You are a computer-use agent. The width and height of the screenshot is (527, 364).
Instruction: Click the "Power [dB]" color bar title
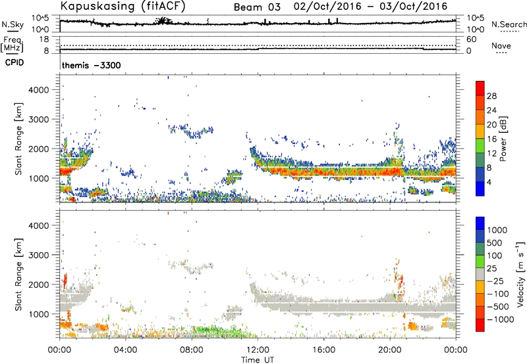(x=503, y=139)
